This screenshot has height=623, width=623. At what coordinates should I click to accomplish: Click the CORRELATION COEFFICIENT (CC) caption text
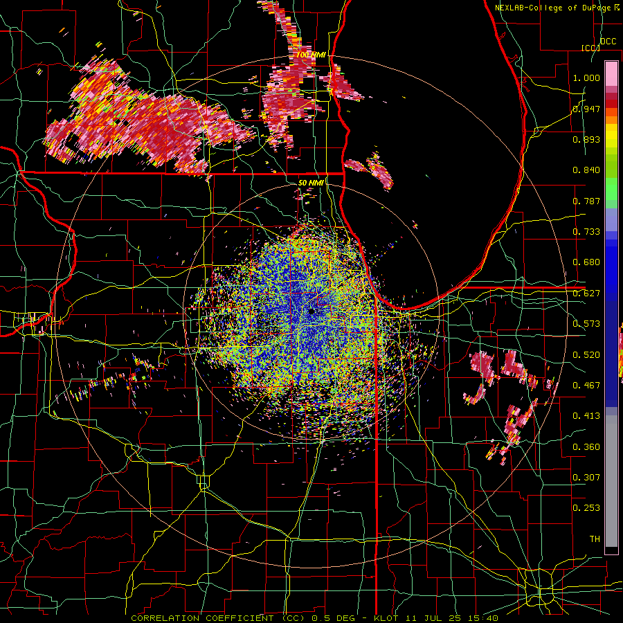coord(218,618)
